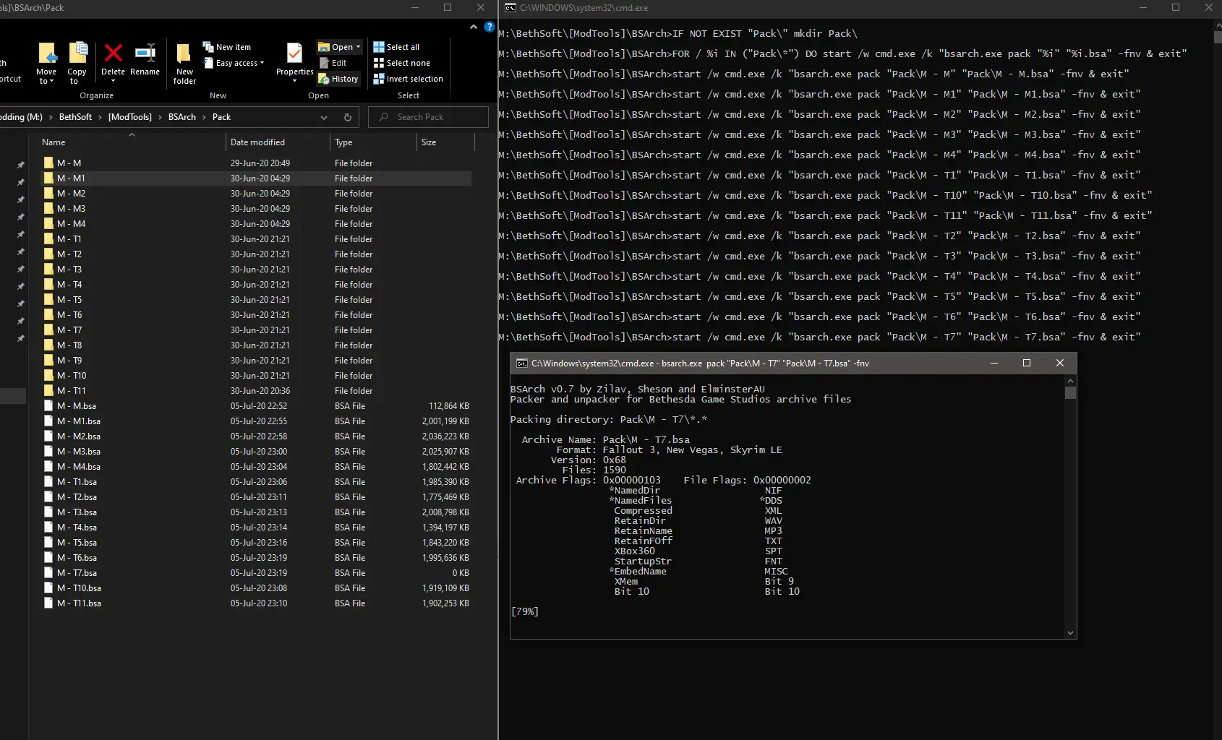
Task: Click the M - M2 folder name
Action: (71, 194)
